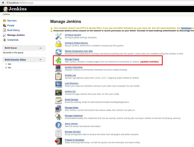Click the Prepare for Shutdown link
194x147 pixels.
[x=74, y=140]
